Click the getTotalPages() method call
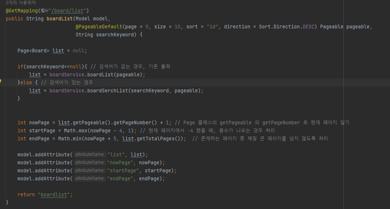The width and height of the screenshot is (390, 209). (x=160, y=138)
